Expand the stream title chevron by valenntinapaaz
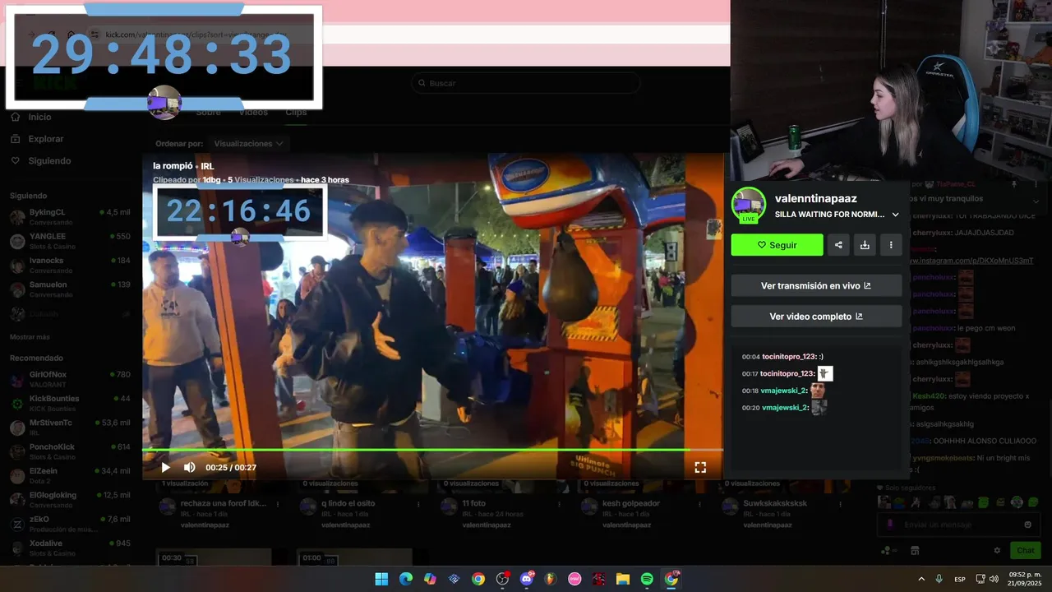 [895, 215]
